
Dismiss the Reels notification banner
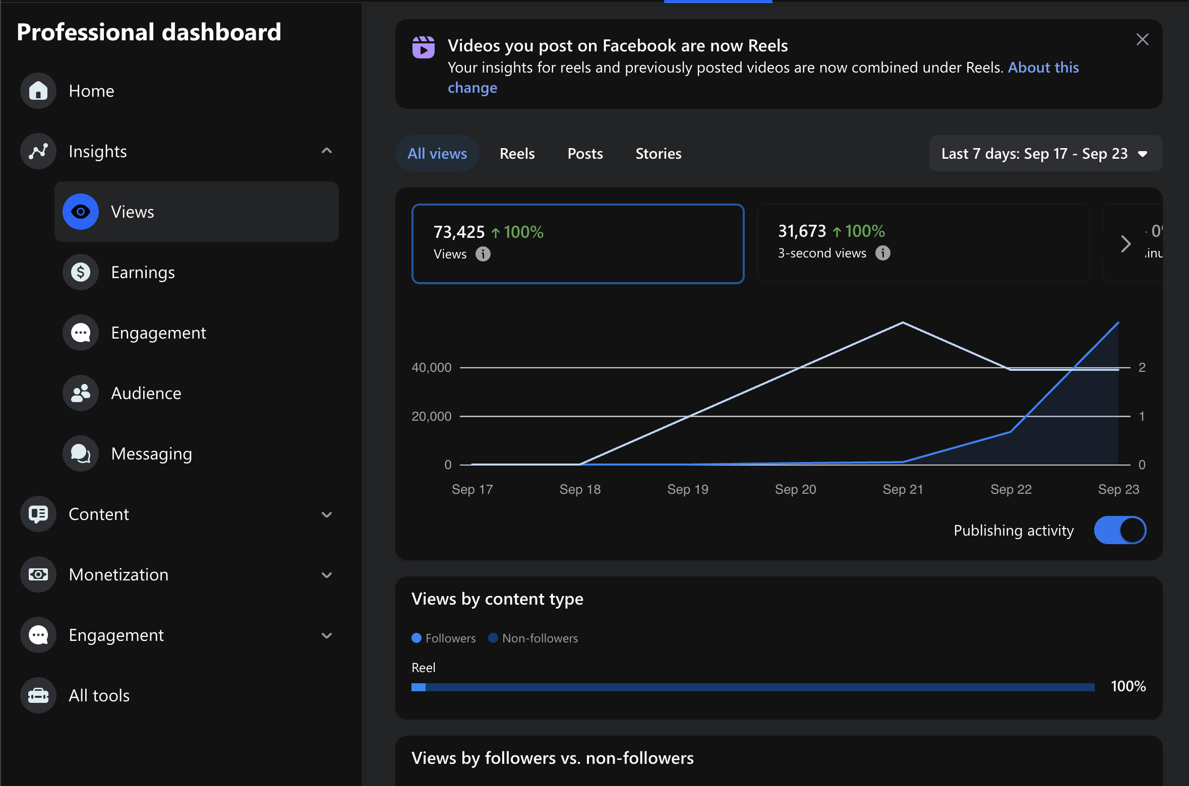coord(1143,39)
